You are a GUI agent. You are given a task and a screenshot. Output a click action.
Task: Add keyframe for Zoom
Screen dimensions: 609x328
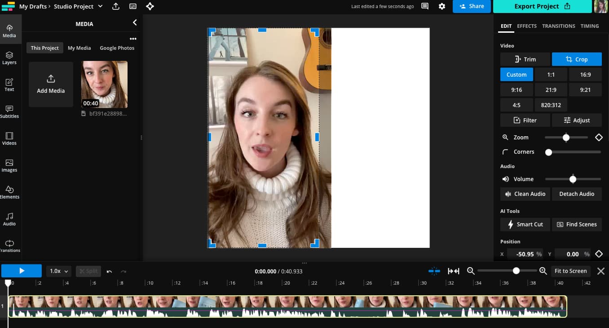coord(599,138)
